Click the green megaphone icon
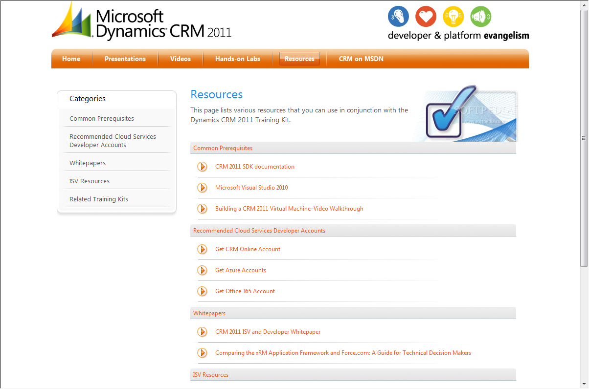The image size is (589, 389). click(x=480, y=17)
